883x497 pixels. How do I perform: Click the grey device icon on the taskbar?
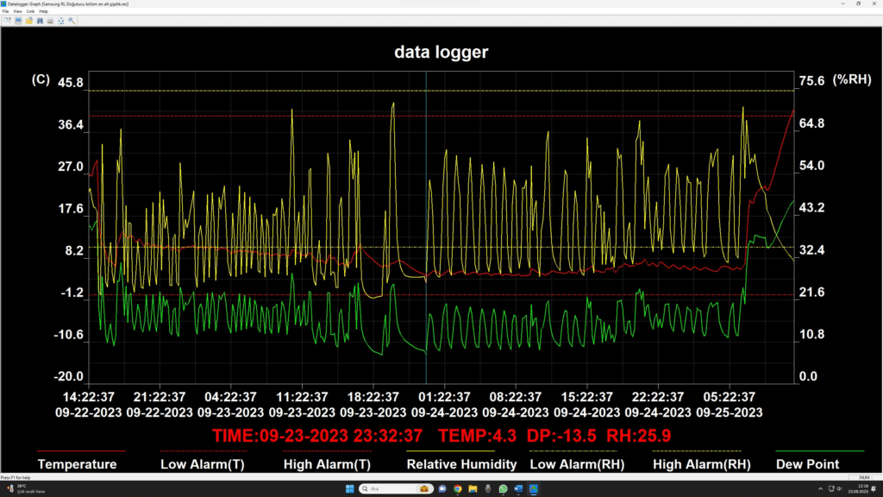tap(488, 488)
